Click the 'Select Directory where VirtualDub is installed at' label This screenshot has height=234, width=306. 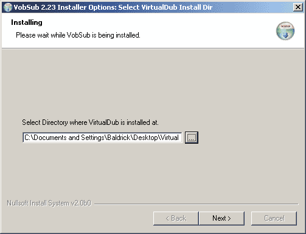[90, 122]
